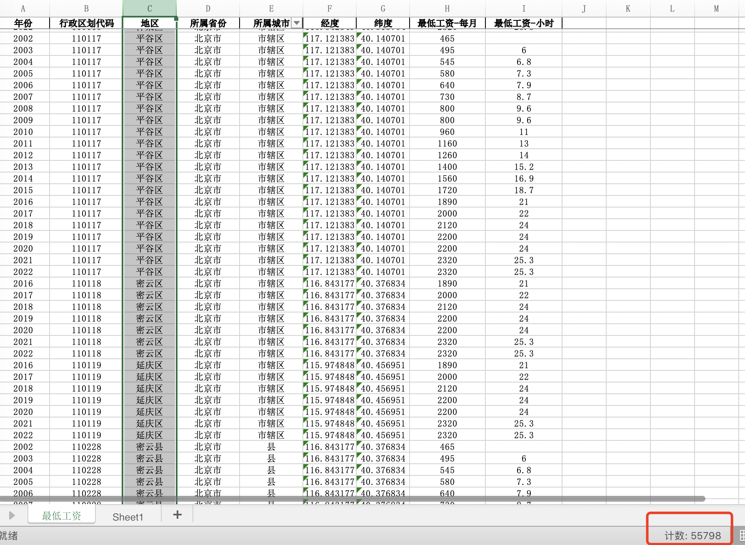The width and height of the screenshot is (745, 545).
Task: Select column B by its header
Action: 86,8
